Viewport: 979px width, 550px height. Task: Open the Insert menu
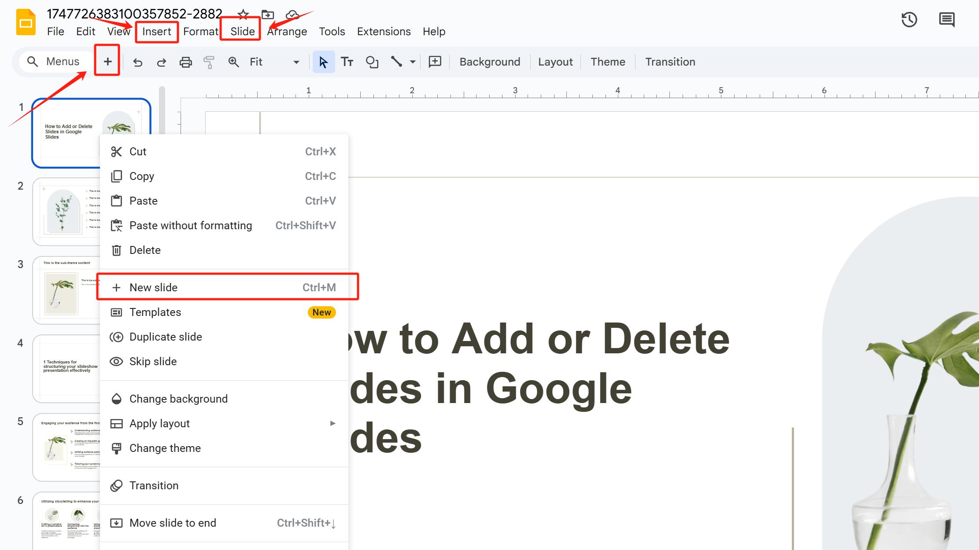(x=156, y=32)
